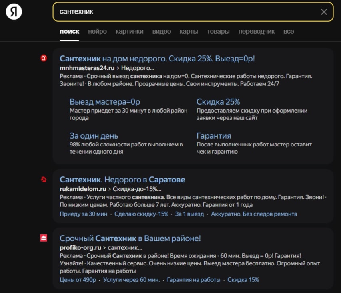Click text "После выполненных работ мастер оставит"
341x293 pixels.
pos(254,145)
